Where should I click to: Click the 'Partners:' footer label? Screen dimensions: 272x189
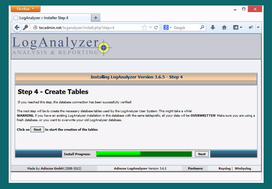(195, 169)
